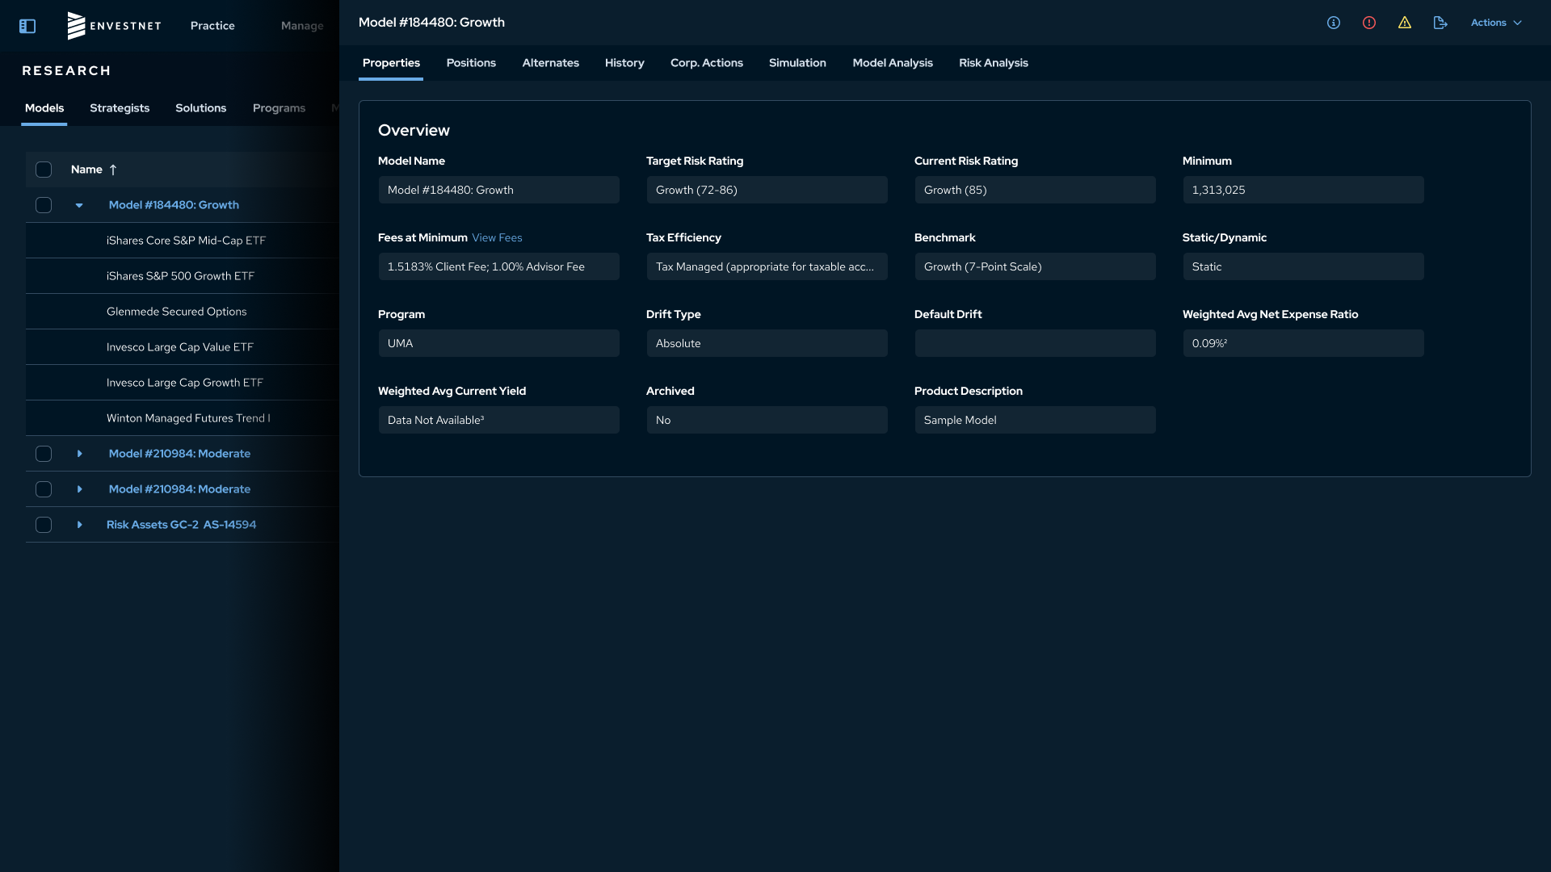Switch to the Solutions tab
Screen dimensions: 1551x872
tap(200, 108)
